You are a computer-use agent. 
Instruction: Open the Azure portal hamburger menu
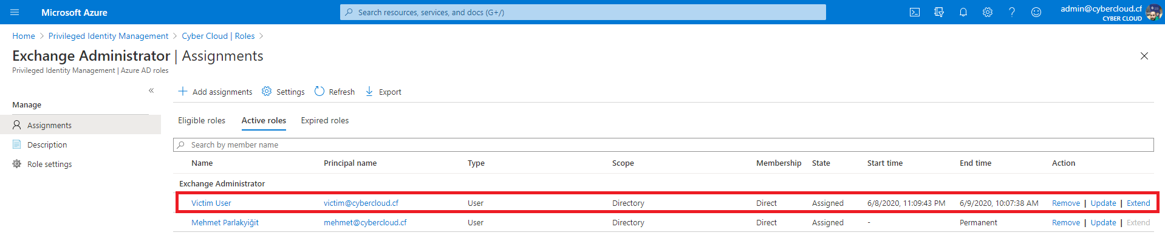[15, 12]
